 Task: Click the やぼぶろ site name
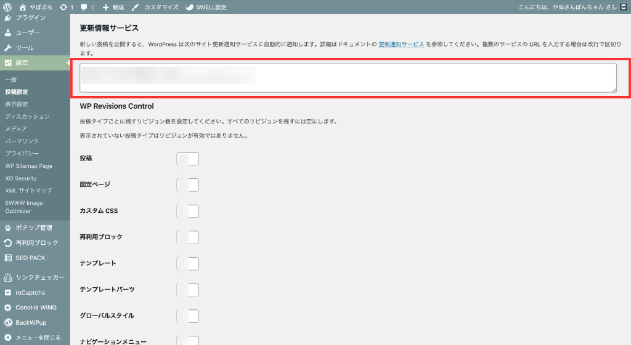[41, 7]
